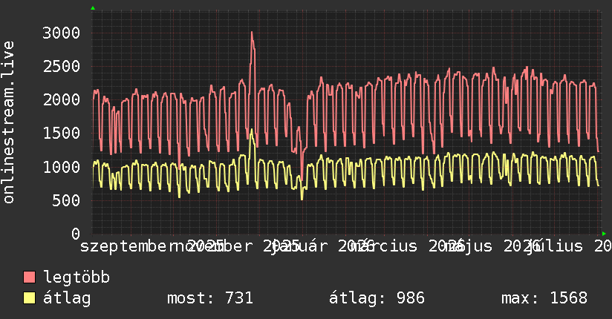The width and height of the screenshot is (612, 319).
Task: Click the 'max: 1568' maximum value
Action: point(544,298)
